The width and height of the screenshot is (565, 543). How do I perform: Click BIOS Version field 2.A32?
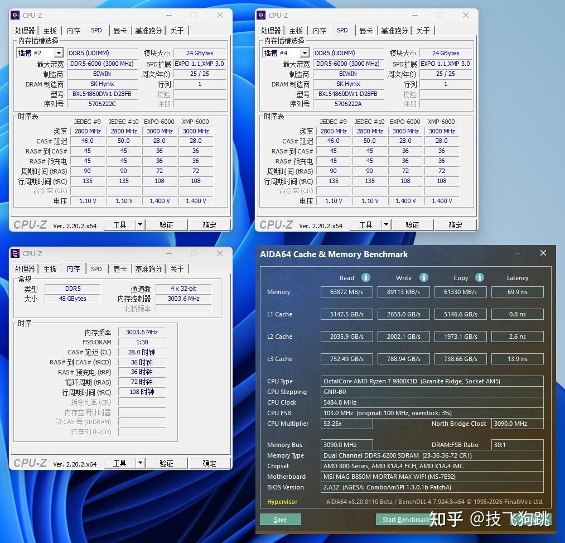coord(432,487)
